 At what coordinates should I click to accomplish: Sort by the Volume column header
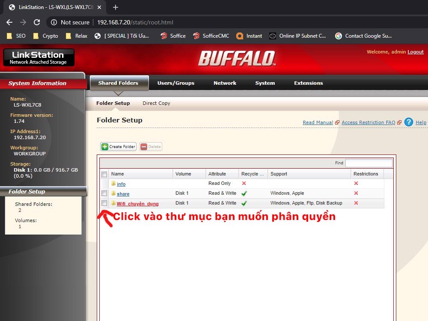click(189, 174)
